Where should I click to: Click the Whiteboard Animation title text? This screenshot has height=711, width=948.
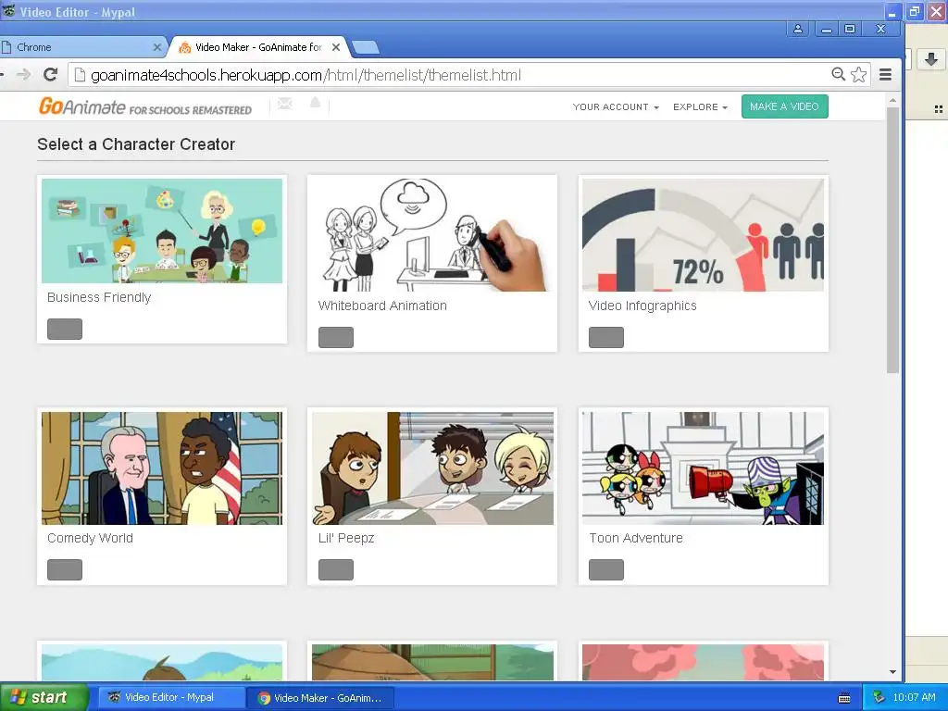pyautogui.click(x=382, y=306)
